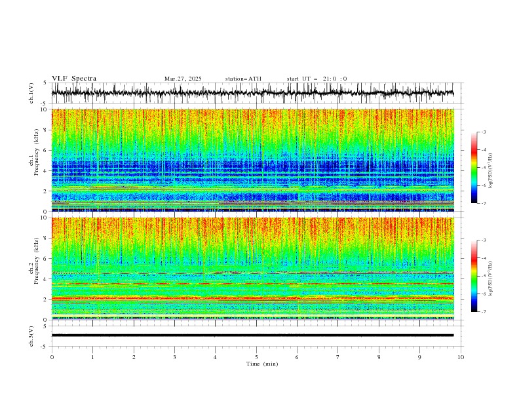This screenshot has width=519, height=401.
Task: Click the lower color scale bar for ch.2
Action: click(474, 276)
